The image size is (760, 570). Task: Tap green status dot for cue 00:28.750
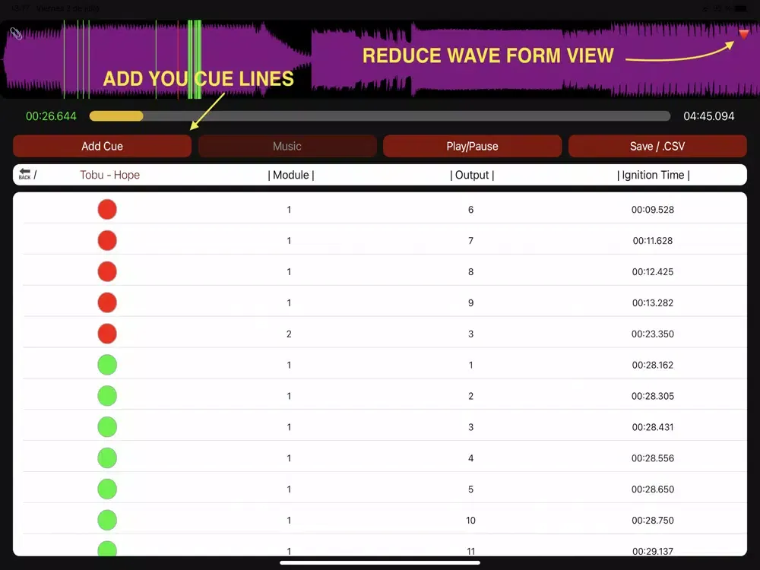pyautogui.click(x=107, y=520)
